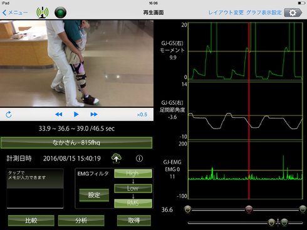Open the gear settings button
Screen dimensions: 307x230
(293, 13)
